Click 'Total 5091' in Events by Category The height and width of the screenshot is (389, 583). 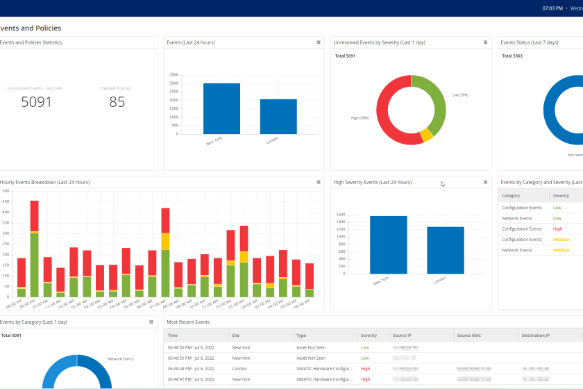[11, 336]
